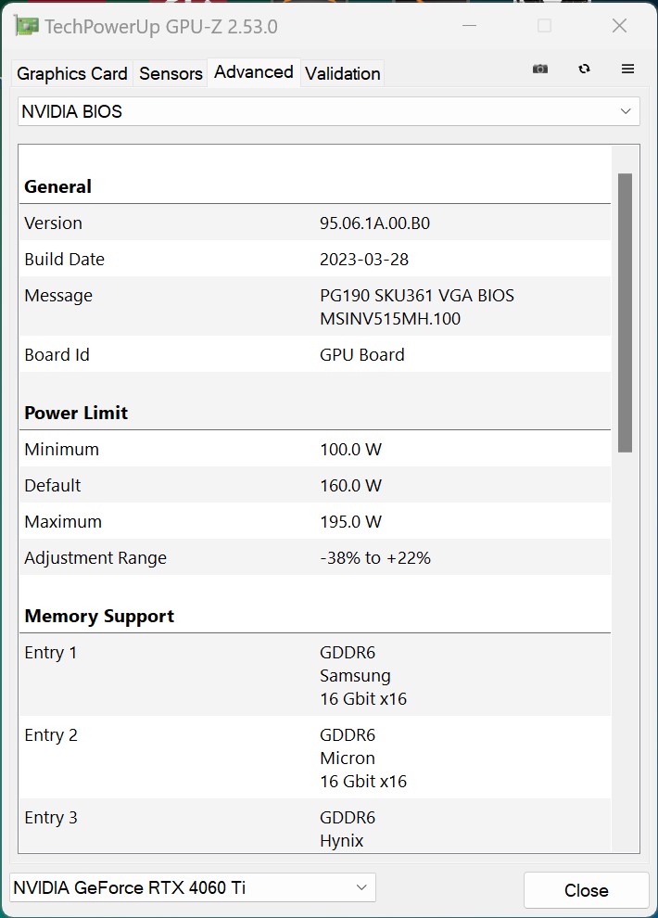
Task: Select the Message row with PG190 text
Action: 315,307
